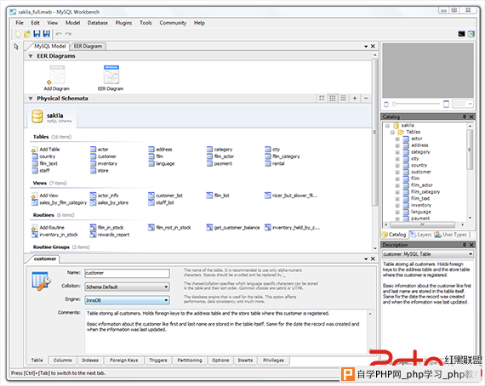Open the get_customer_balance routine

click(x=233, y=228)
